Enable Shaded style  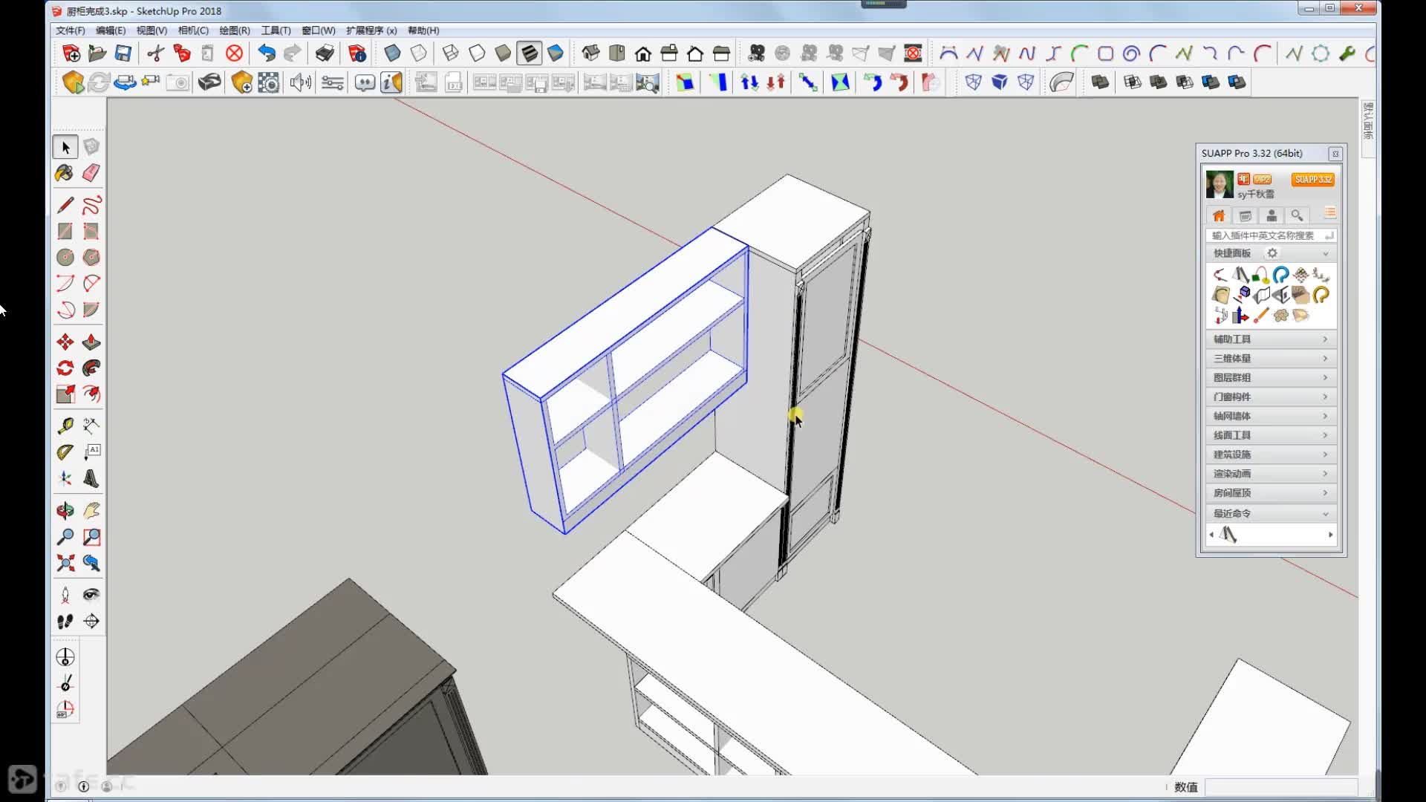click(x=503, y=53)
